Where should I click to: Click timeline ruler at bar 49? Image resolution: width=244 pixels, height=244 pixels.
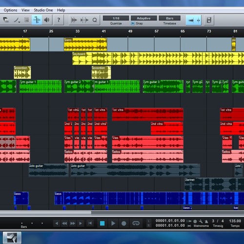[130, 31]
